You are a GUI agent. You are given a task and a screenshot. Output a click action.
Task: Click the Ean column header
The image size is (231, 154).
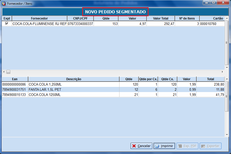click(15, 79)
